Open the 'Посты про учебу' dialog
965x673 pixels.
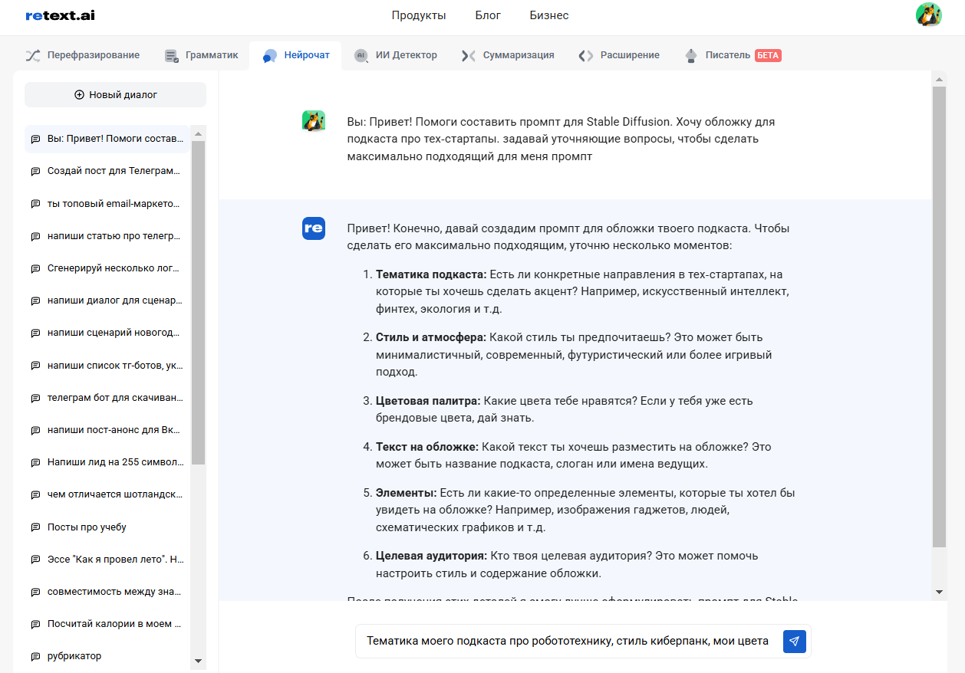pyautogui.click(x=87, y=527)
